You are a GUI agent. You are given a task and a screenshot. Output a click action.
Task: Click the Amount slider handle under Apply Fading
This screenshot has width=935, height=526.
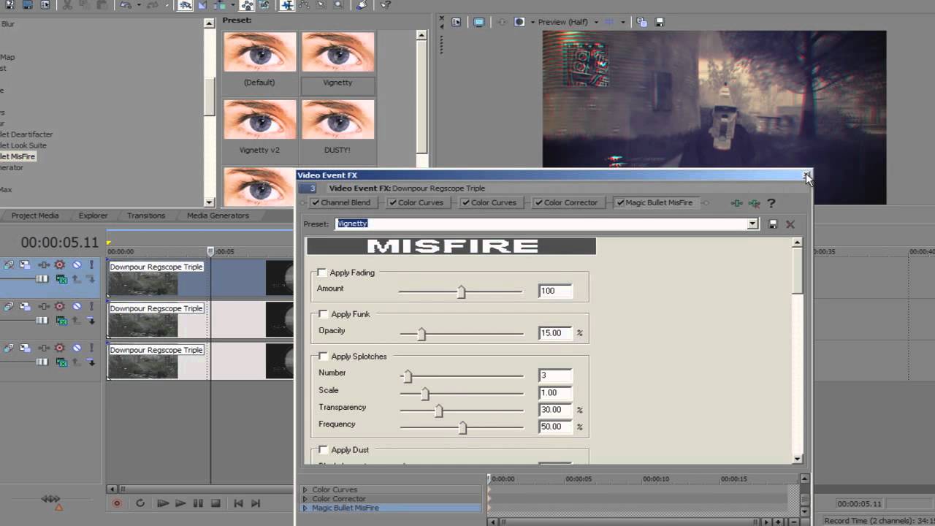(461, 291)
